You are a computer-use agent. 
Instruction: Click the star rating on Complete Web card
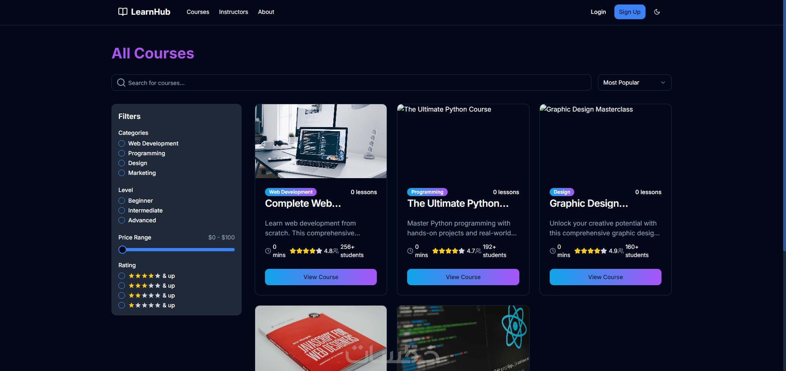click(x=306, y=251)
